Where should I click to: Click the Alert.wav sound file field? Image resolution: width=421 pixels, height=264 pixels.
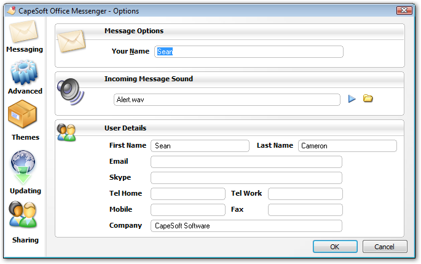pyautogui.click(x=226, y=100)
